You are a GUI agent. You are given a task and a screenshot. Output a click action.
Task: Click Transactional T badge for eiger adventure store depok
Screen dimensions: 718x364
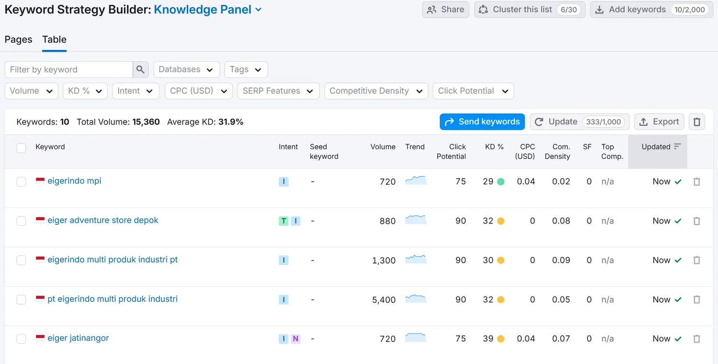coord(284,221)
